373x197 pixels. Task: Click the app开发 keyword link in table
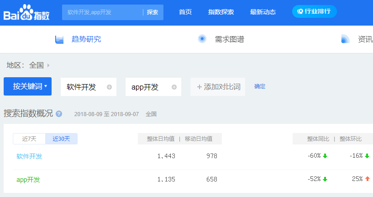click(28, 179)
